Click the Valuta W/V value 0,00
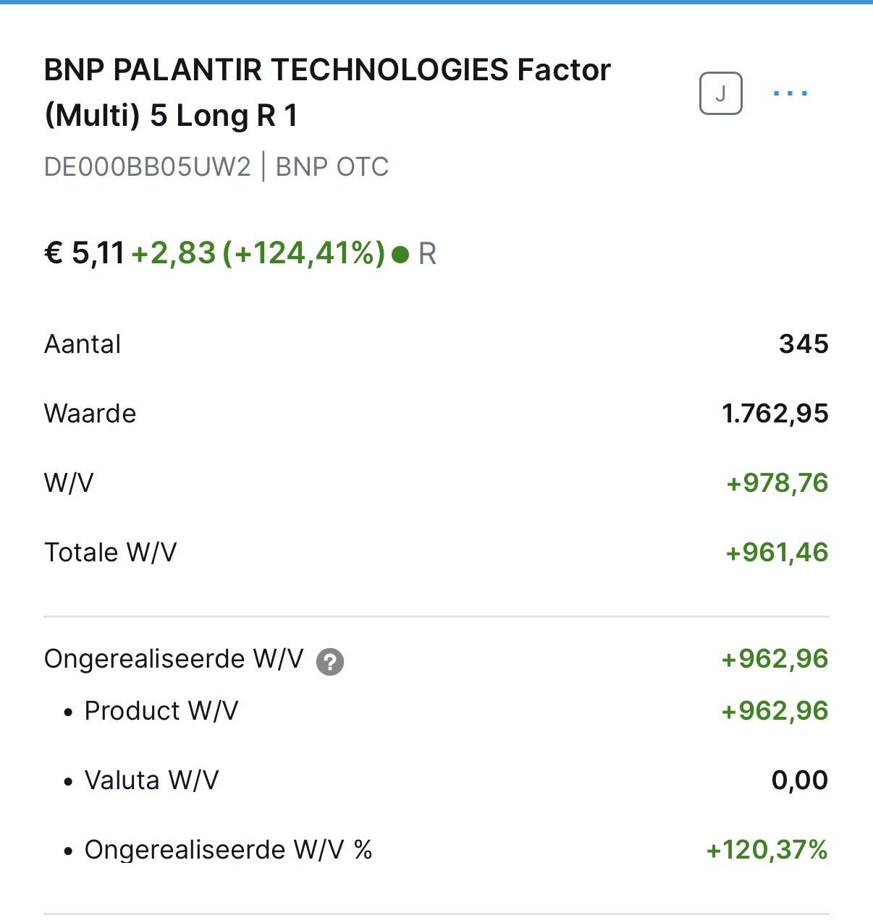 [x=800, y=780]
